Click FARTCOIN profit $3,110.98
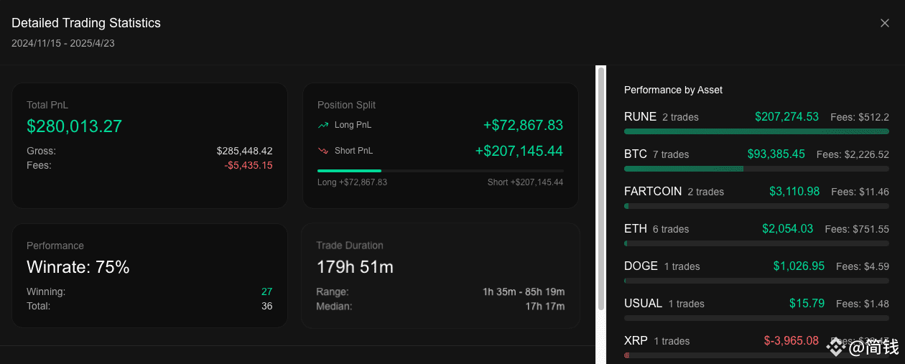Image resolution: width=905 pixels, height=364 pixels. pos(794,191)
